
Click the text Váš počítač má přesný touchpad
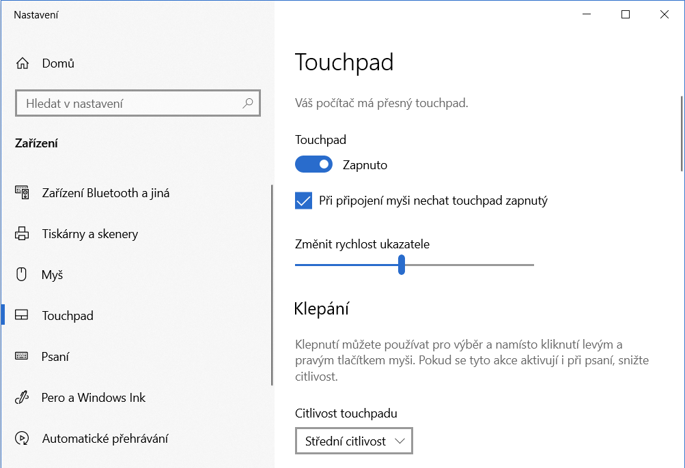[381, 103]
